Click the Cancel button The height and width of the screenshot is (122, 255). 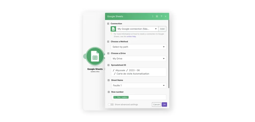(x=157, y=105)
